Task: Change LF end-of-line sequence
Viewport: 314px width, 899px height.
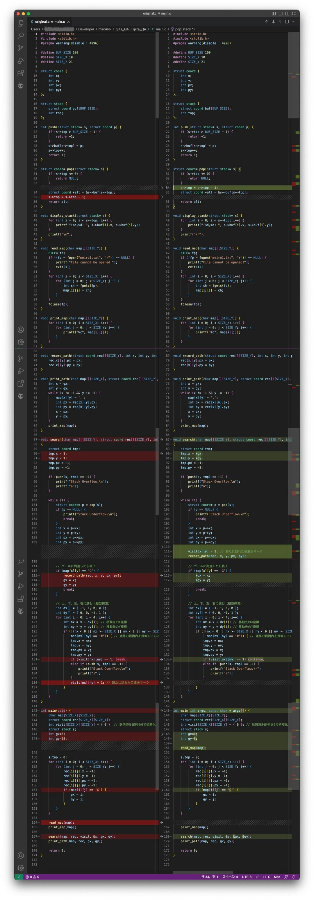Action: coord(257,876)
